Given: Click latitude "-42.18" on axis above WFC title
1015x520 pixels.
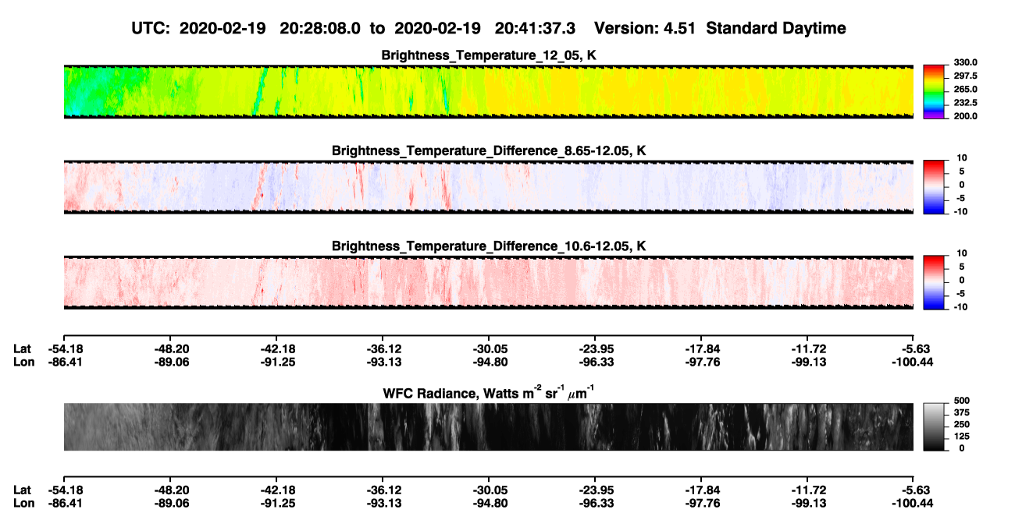Looking at the screenshot, I should point(276,348).
